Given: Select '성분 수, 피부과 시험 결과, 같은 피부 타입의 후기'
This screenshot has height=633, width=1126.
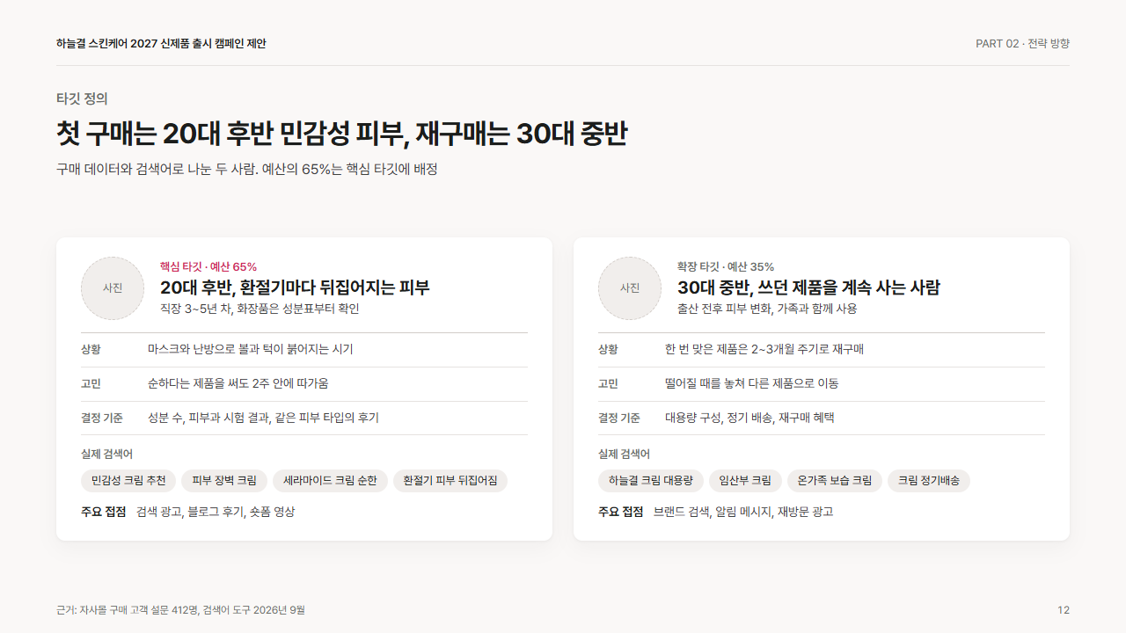Looking at the screenshot, I should tap(264, 418).
